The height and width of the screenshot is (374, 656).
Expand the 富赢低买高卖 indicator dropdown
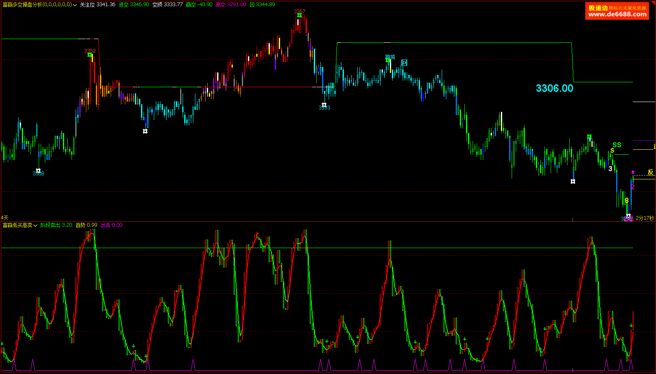(x=35, y=225)
